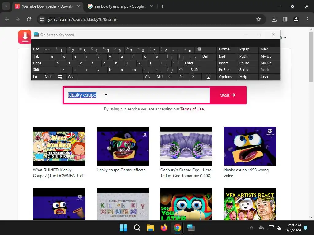Click Enter key on On-Screen Keyboard
Image resolution: width=314 pixels, height=235 pixels.
click(x=199, y=63)
